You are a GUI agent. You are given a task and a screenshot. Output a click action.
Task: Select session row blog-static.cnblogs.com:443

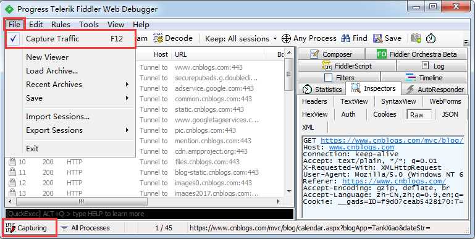point(145,173)
